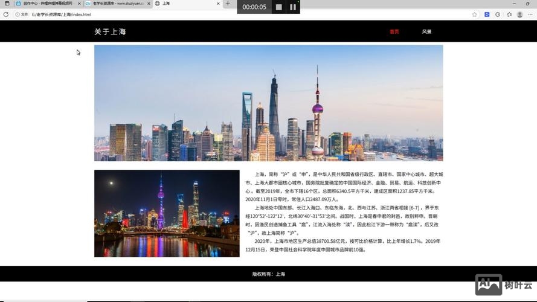Open browser settings and more menu
The height and width of the screenshot is (302, 537).
(x=530, y=14)
